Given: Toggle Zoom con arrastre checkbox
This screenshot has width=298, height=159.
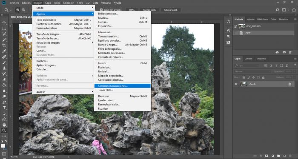Looking at the screenshot, I should [101, 10].
